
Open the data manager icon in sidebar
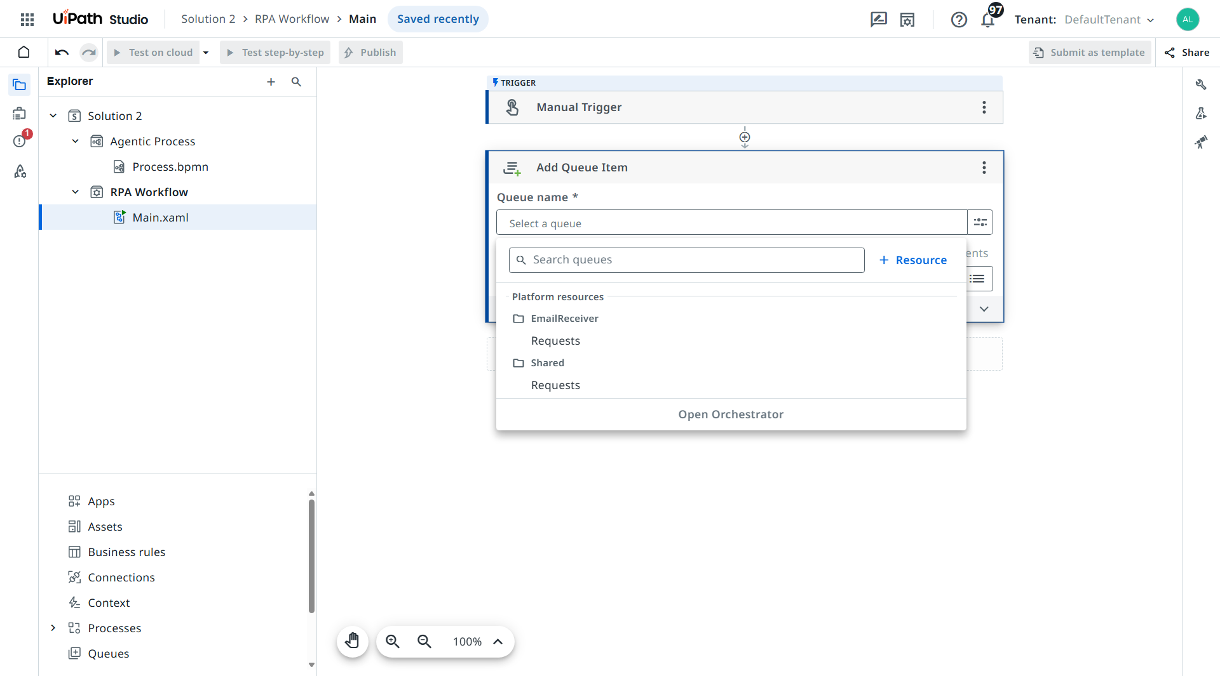(20, 113)
